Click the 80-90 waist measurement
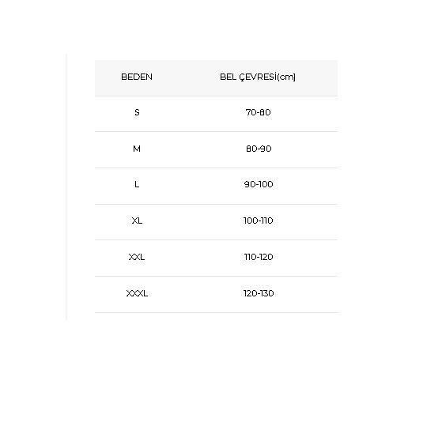Viewport: 442px width, 426px height. tap(259, 149)
